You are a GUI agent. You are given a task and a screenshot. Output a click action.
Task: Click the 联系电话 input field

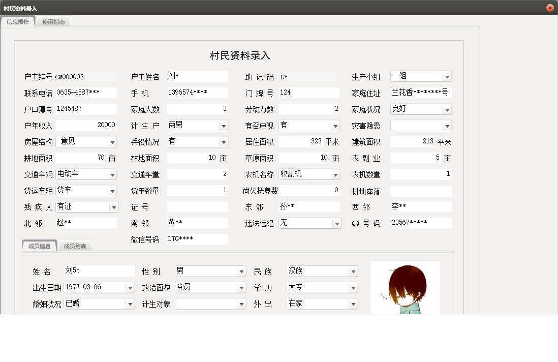86,93
